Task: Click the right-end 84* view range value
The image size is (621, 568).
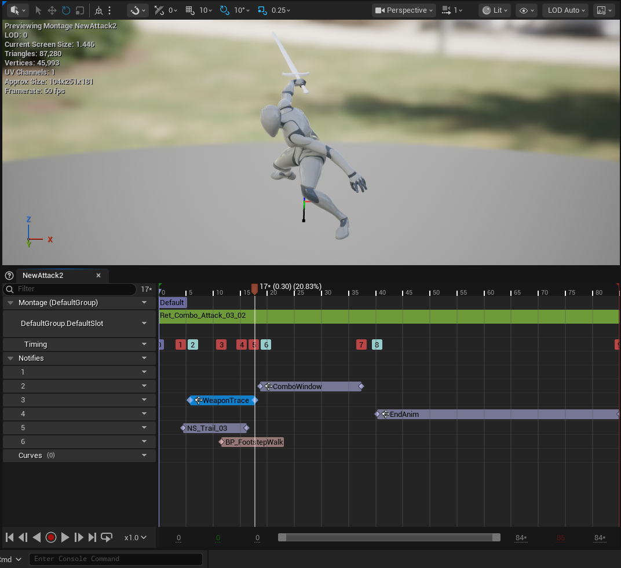Action: click(x=600, y=537)
